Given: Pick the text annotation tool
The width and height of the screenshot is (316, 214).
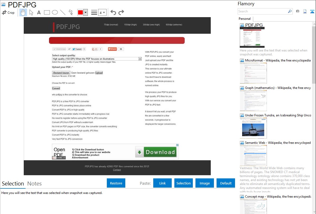Looking at the screenshot, I should pyautogui.click(x=39, y=12).
